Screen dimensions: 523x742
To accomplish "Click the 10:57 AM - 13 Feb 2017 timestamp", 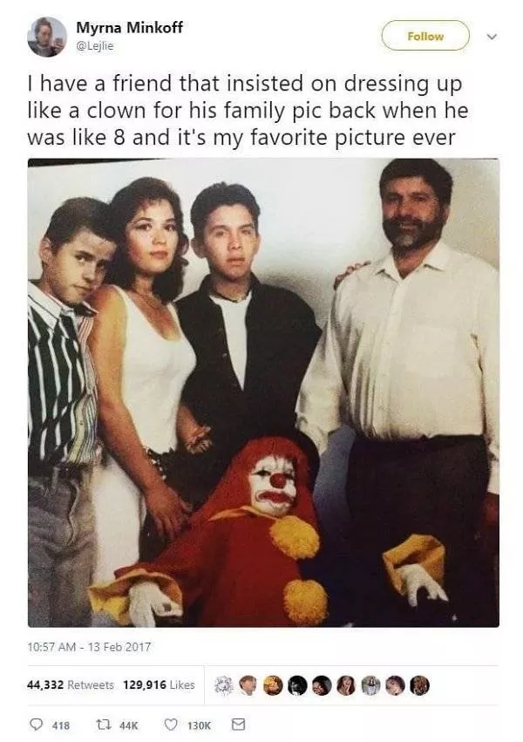I will (x=90, y=646).
